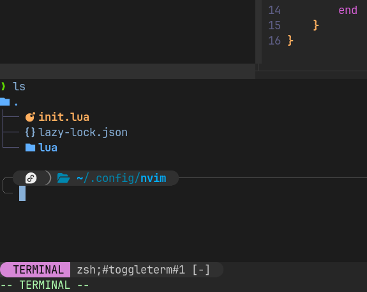367x292 pixels.
Task: Place cursor at the terminal block cursor
Action: pyautogui.click(x=22, y=193)
